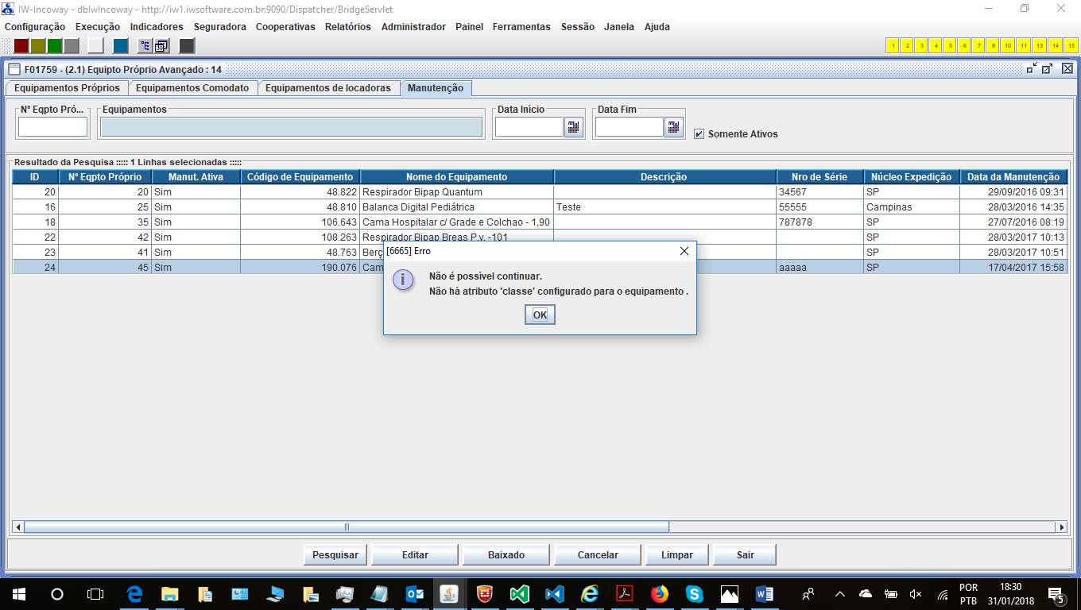Click the horizontal scrollbar right arrow
This screenshot has width=1081, height=610.
1061,527
